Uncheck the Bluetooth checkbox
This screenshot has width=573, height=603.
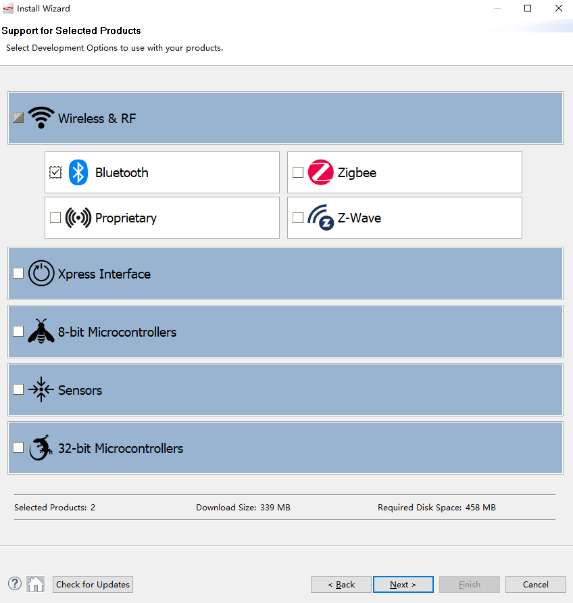(x=55, y=172)
